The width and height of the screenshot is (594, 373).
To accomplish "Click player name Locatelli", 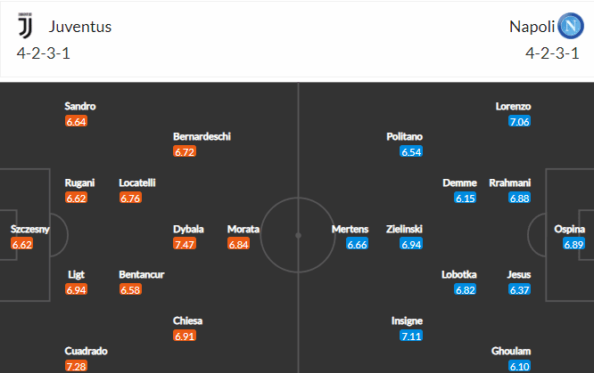I will 137,183.
